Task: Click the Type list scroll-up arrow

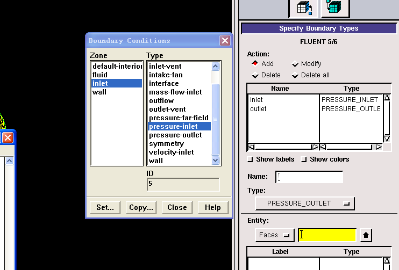Action: (216, 67)
